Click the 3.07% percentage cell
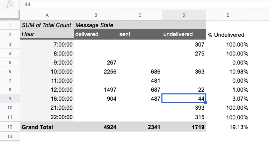This screenshot has width=269, height=143. pos(228,99)
